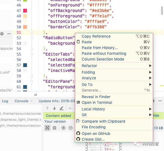Click the terminal icon beside Open in Terminal
The image size is (164, 151).
pos(78,102)
